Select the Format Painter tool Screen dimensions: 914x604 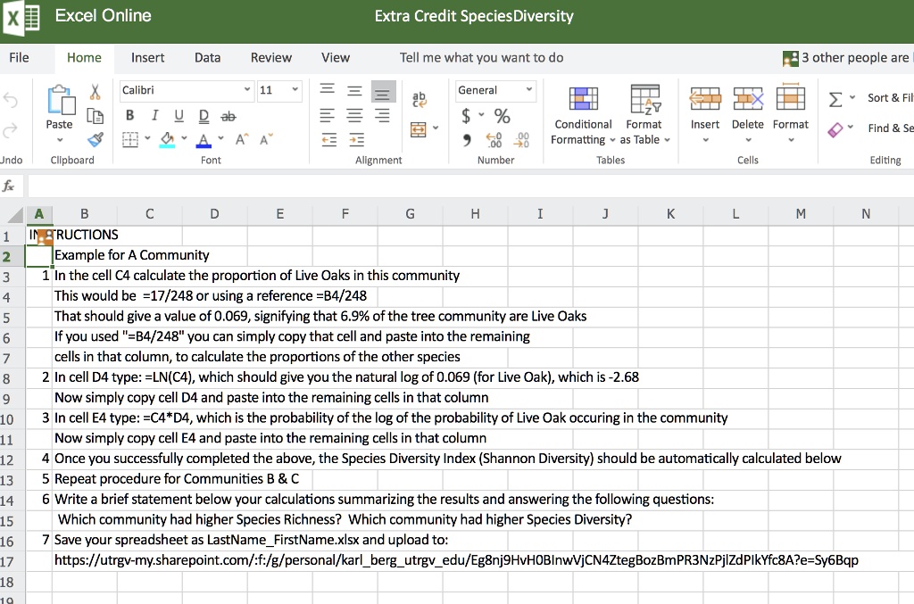[95, 141]
